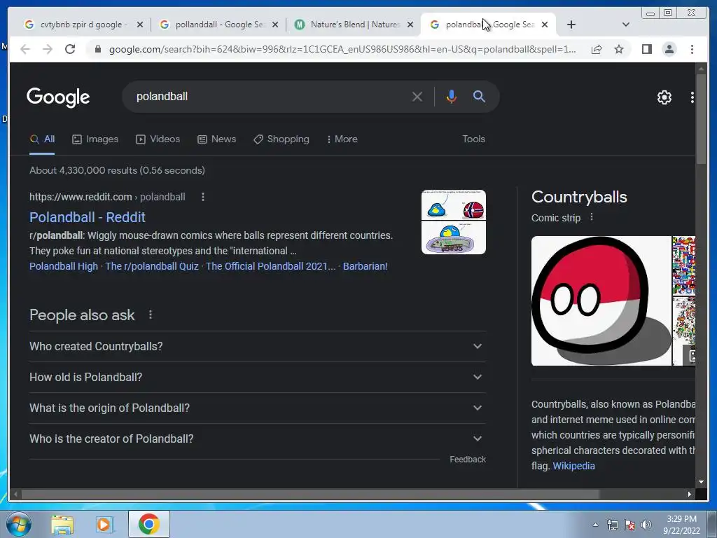Open Google settings gear
The height and width of the screenshot is (538, 717).
click(664, 97)
